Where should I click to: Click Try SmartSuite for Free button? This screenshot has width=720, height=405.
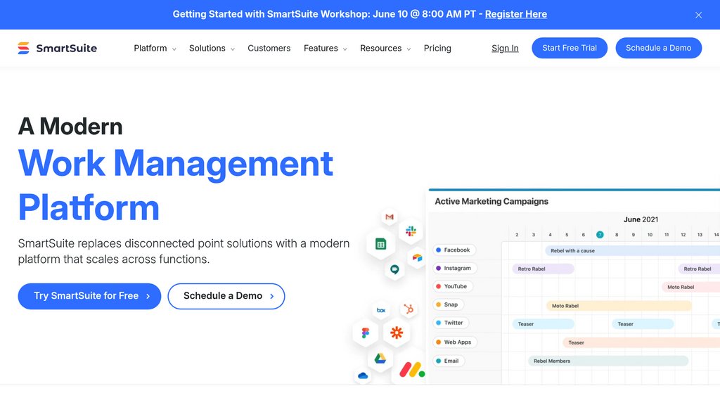89,296
